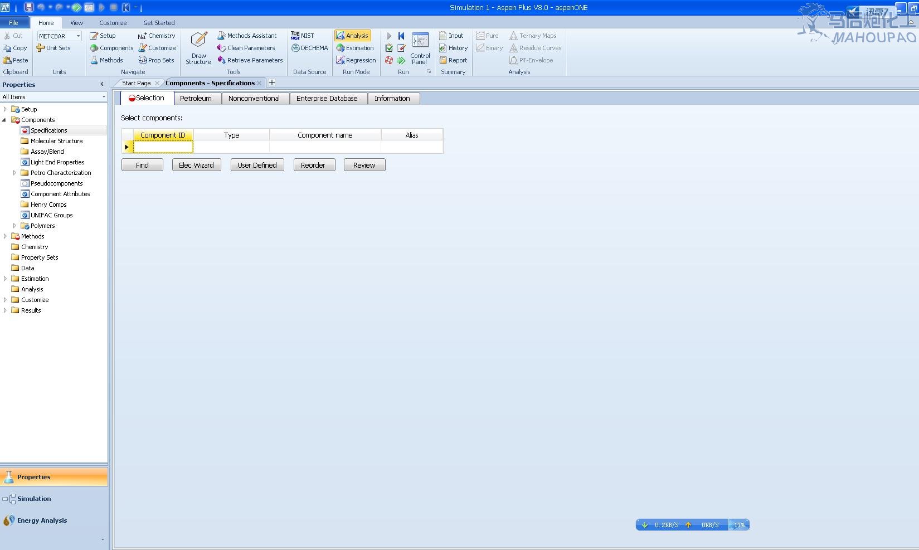
Task: Open Retrieve Parameters
Action: point(250,60)
